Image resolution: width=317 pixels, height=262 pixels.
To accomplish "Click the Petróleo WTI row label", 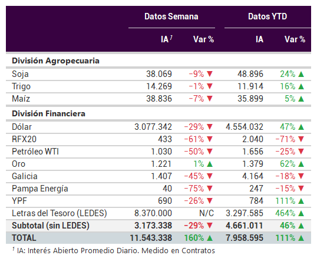I will click(x=35, y=152).
